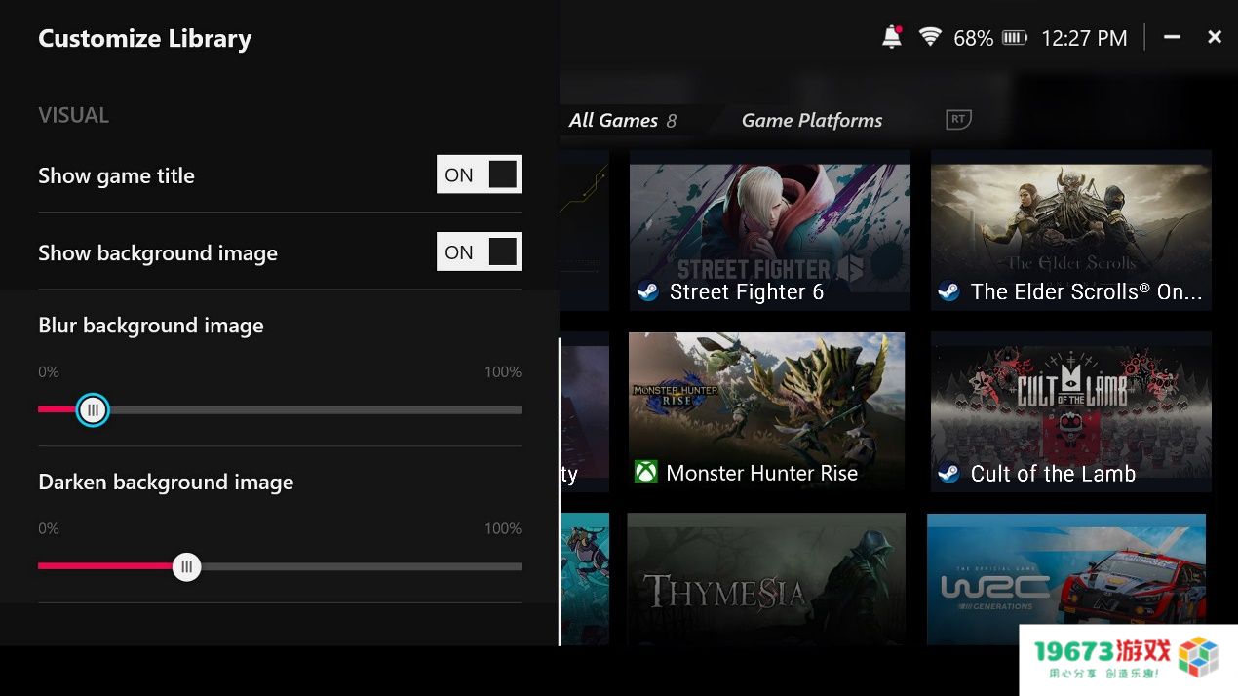The width and height of the screenshot is (1238, 696).
Task: Click the 0% label of the Darken slider
Action: (x=49, y=528)
